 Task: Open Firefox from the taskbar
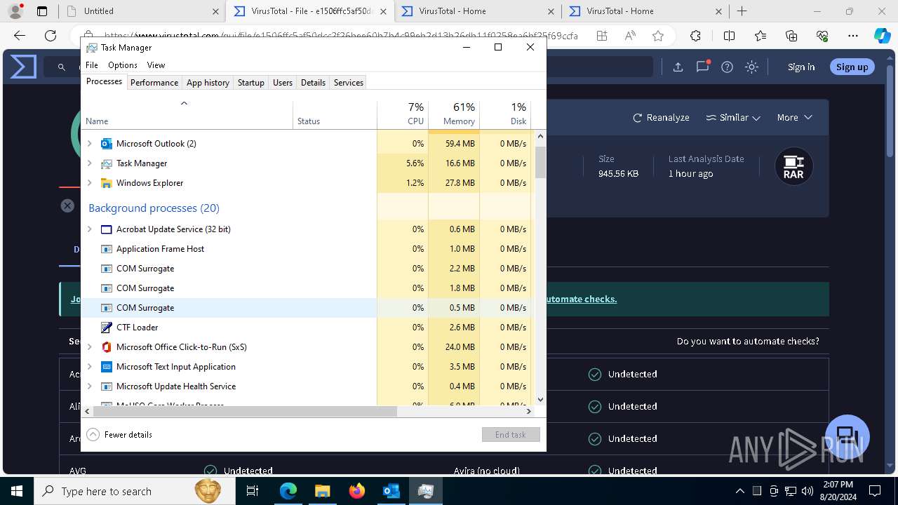click(357, 491)
